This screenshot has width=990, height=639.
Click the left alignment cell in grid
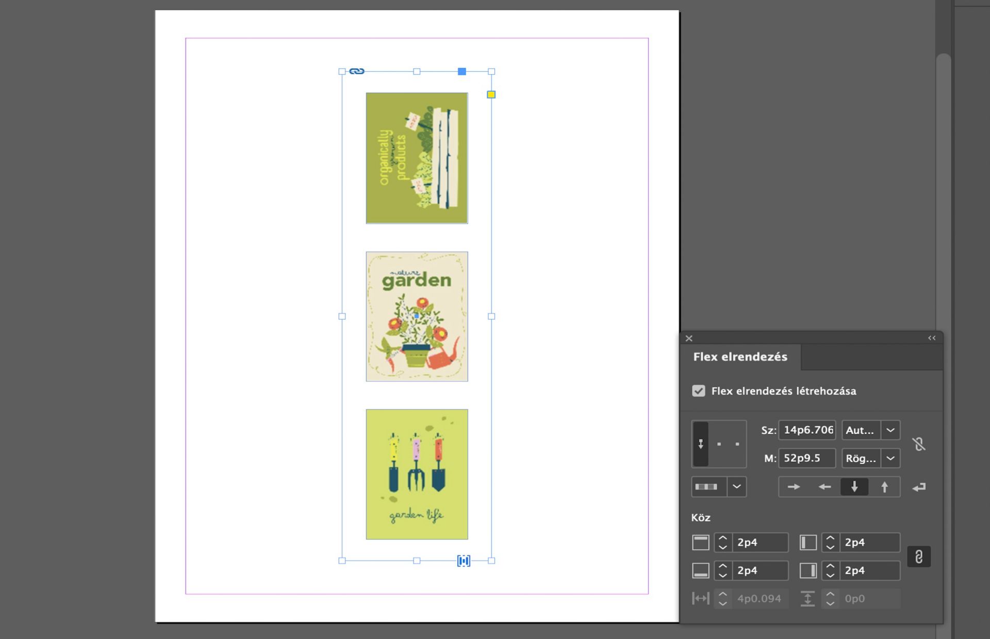coord(700,444)
